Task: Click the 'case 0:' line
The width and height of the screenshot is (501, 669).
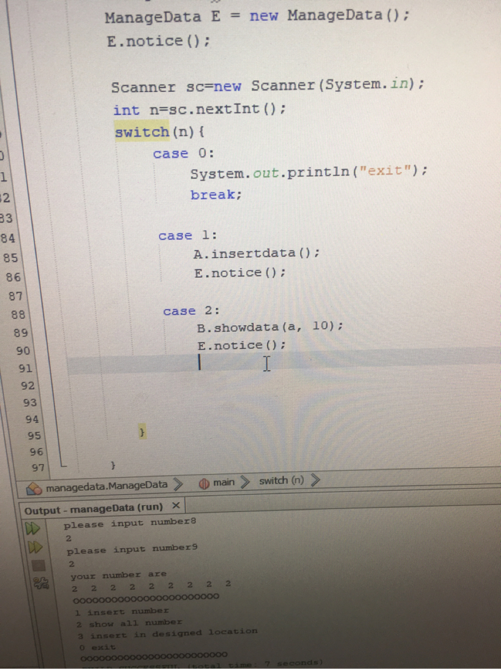Action: point(183,153)
